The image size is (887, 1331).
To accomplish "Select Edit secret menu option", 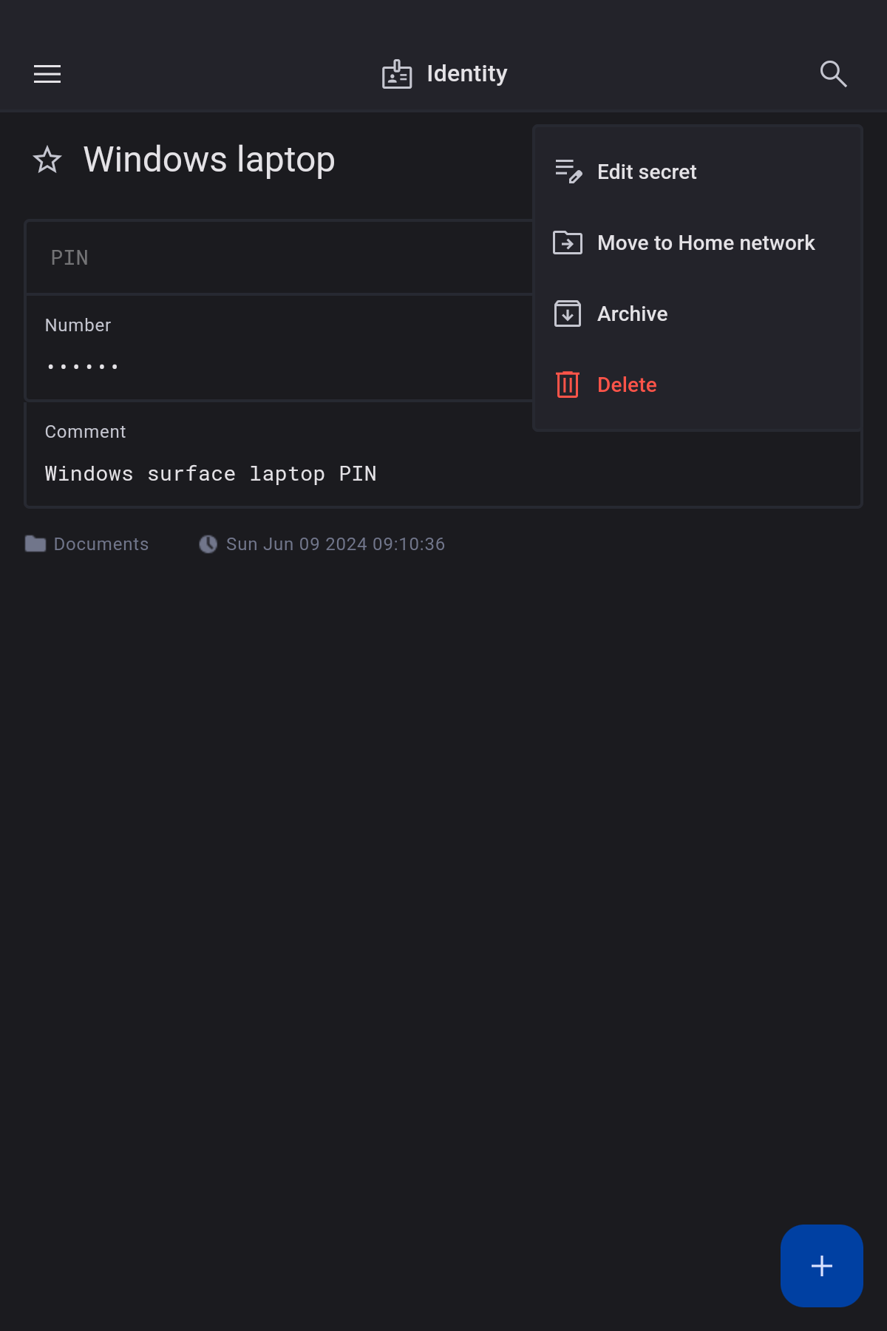I will coord(647,172).
